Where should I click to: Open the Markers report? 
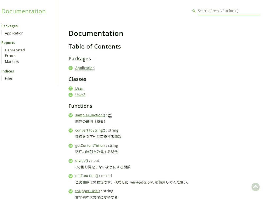pos(12,61)
